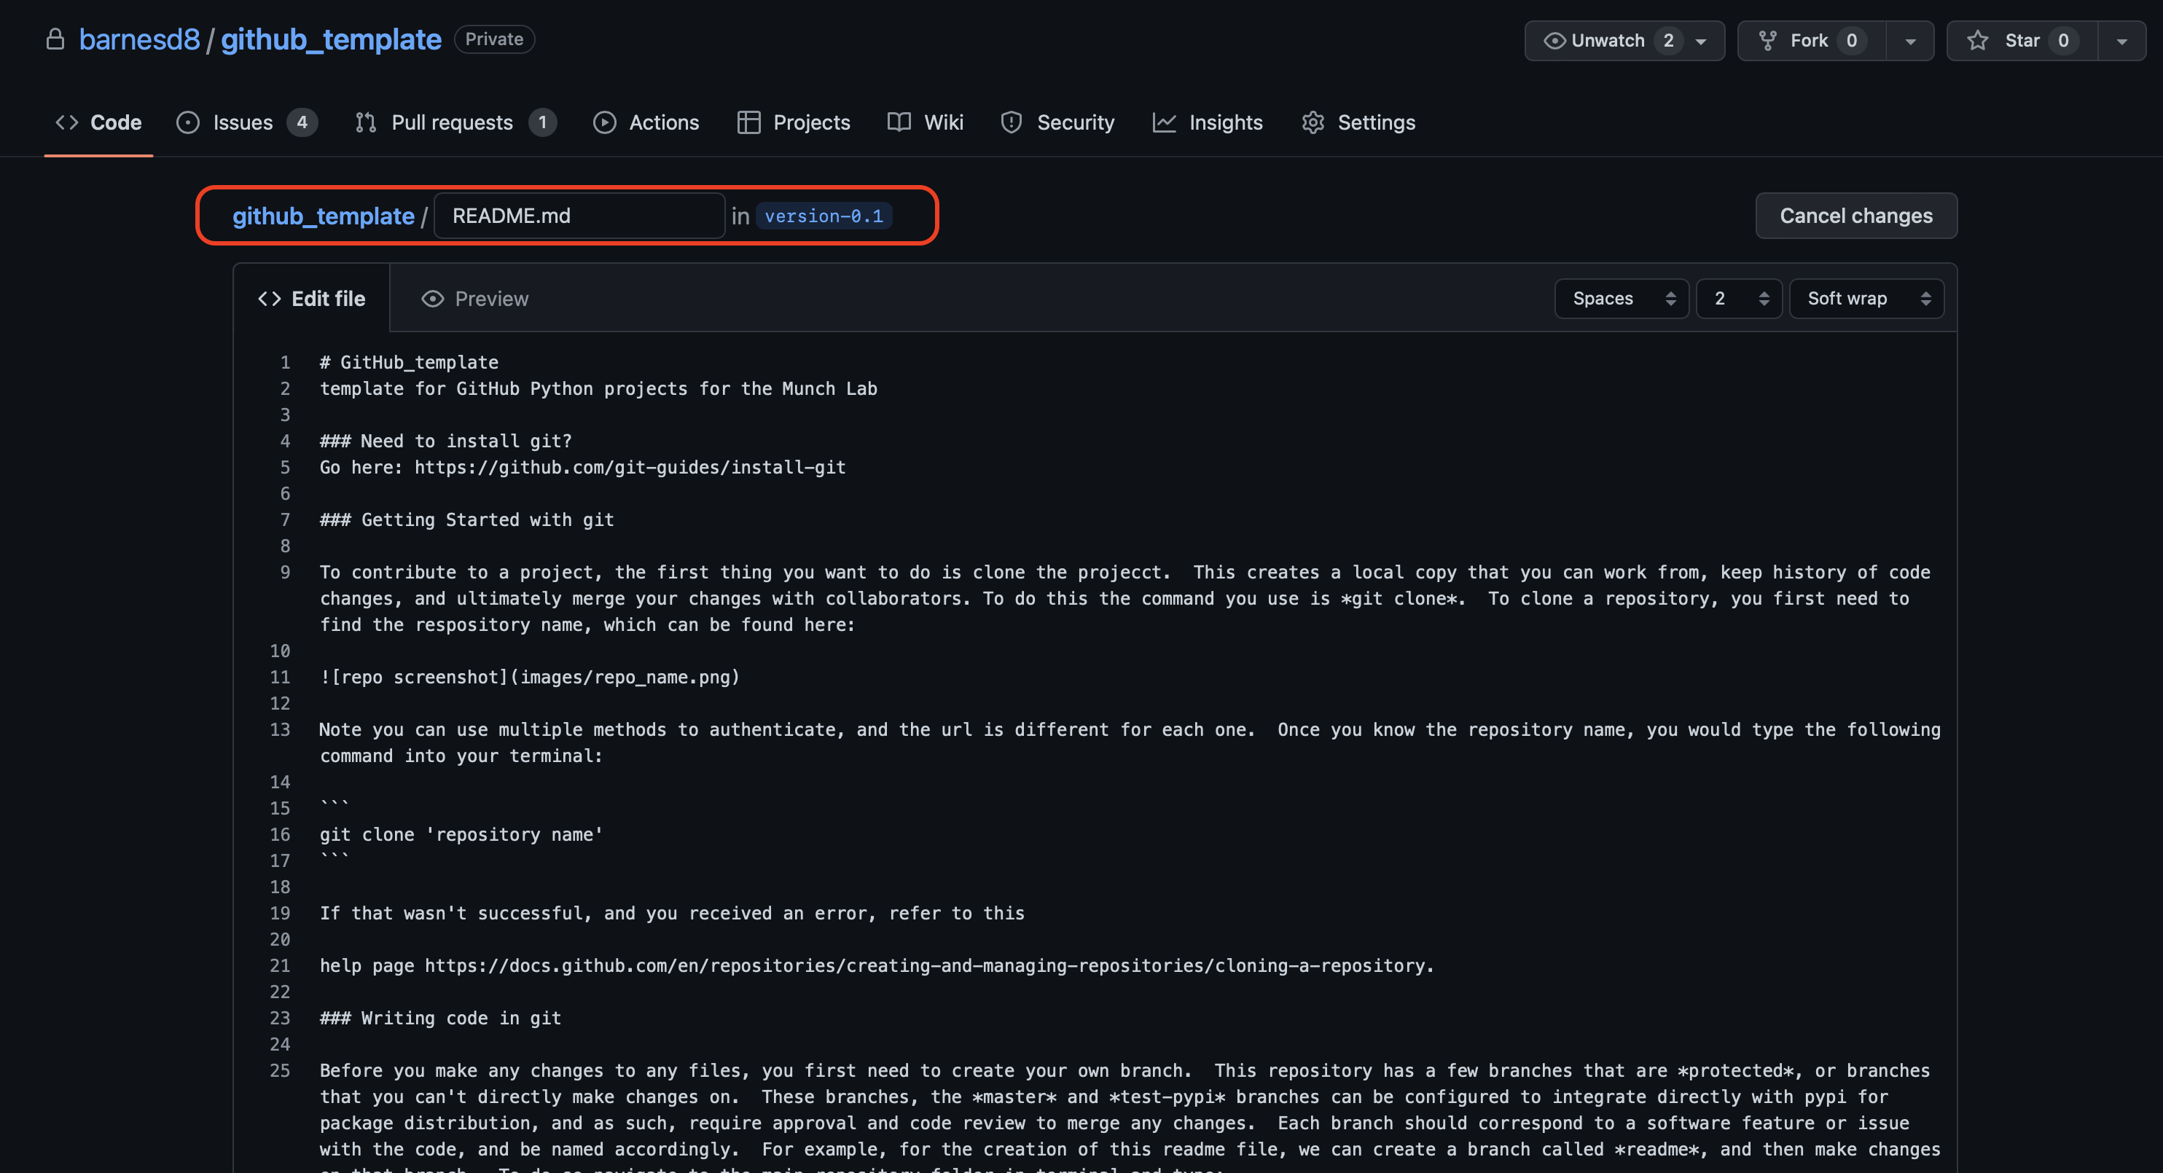Select the Edit file tab
This screenshot has width=2163, height=1173.
311,298
